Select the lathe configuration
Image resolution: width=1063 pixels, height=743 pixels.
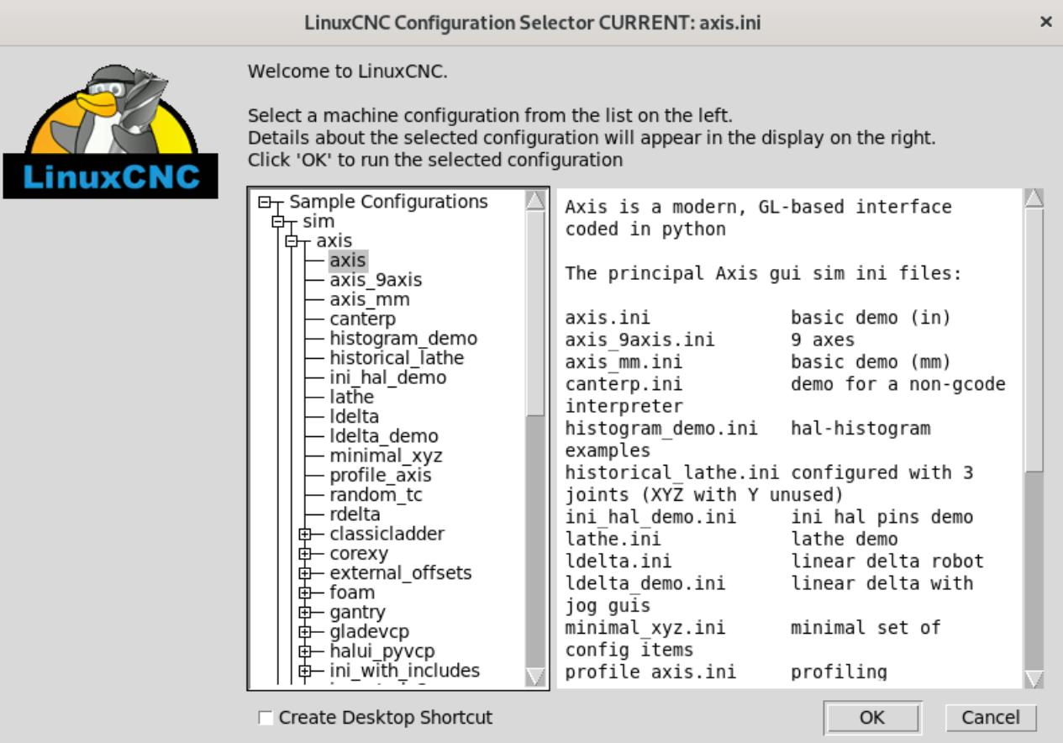tap(351, 397)
